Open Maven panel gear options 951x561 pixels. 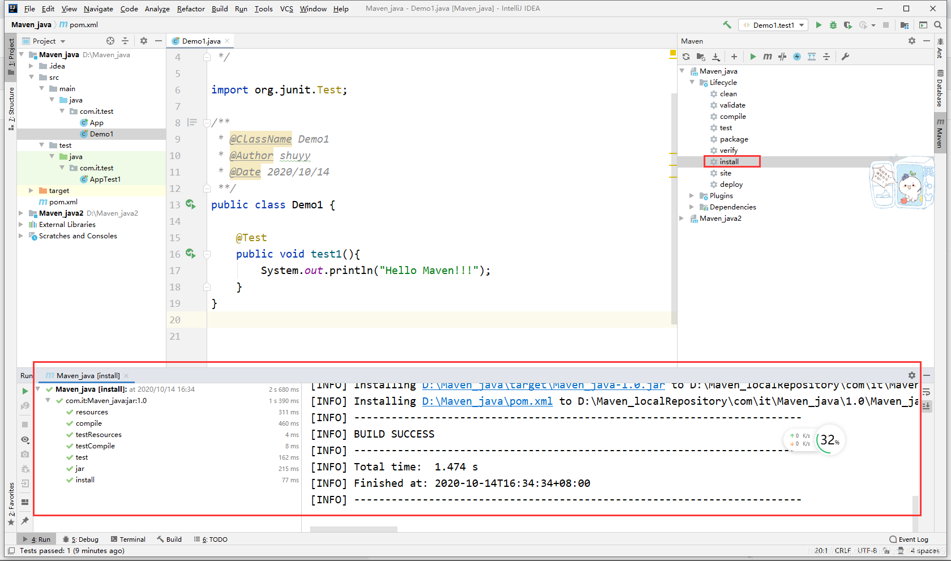click(912, 41)
